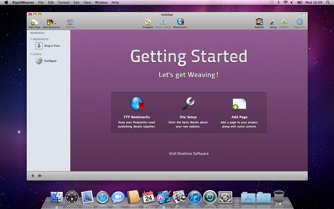Click the Add Page toolbar icon
Screen dimensions: 334x209
coord(34,22)
